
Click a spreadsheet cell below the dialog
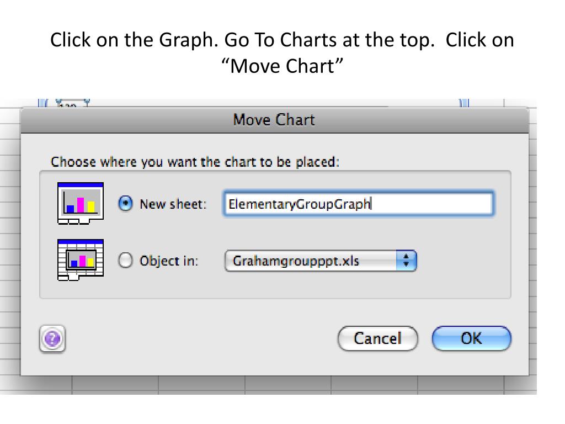201,385
